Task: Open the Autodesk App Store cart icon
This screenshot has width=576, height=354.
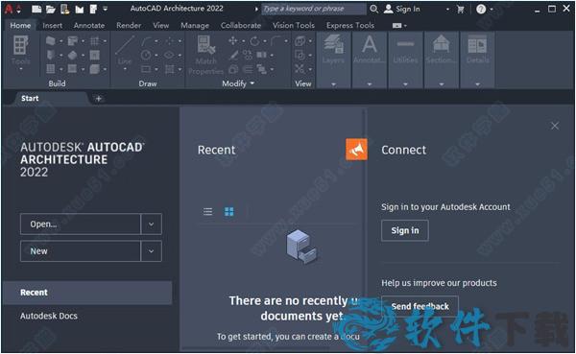Action: (x=460, y=10)
